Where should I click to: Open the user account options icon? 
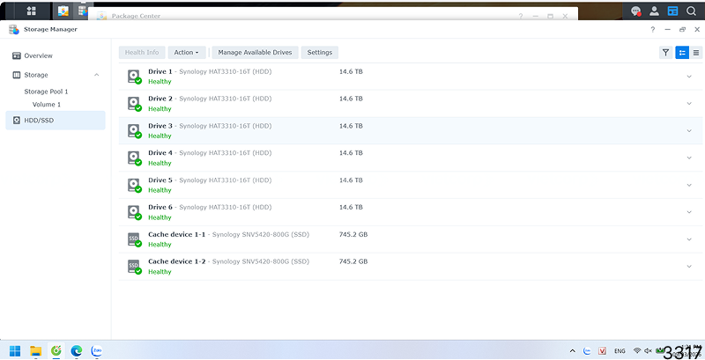[654, 11]
